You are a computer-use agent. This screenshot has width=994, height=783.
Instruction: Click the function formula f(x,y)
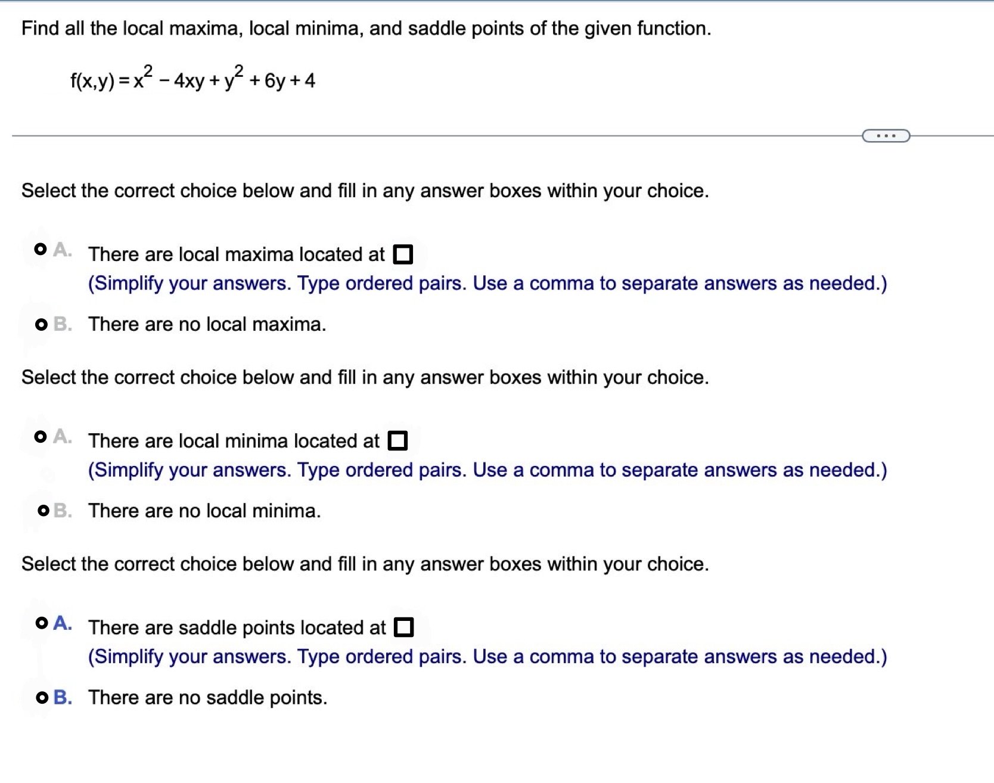[191, 79]
